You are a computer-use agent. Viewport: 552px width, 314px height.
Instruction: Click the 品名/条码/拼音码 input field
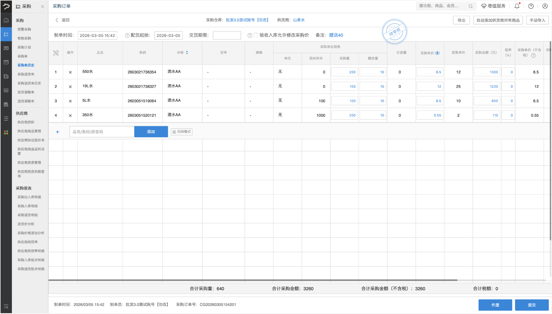pyautogui.click(x=102, y=132)
